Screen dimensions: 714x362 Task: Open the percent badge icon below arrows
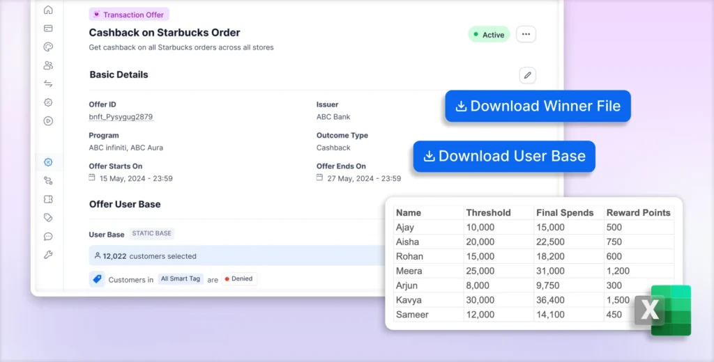pyautogui.click(x=48, y=102)
